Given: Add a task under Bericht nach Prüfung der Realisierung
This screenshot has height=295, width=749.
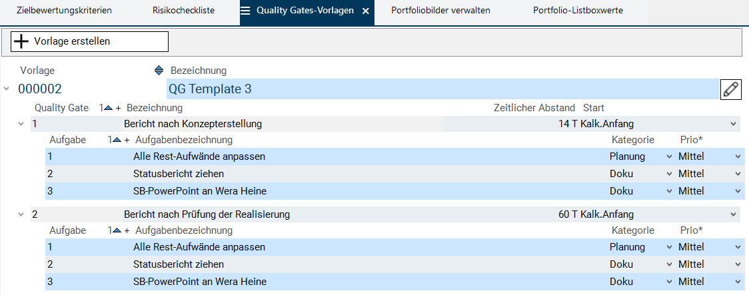Looking at the screenshot, I should point(127,230).
